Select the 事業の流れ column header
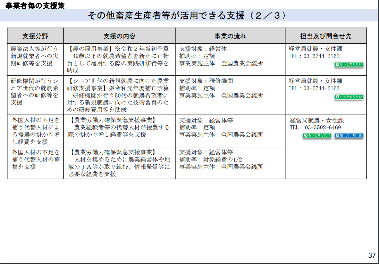This screenshot has width=379, height=264. (230, 36)
